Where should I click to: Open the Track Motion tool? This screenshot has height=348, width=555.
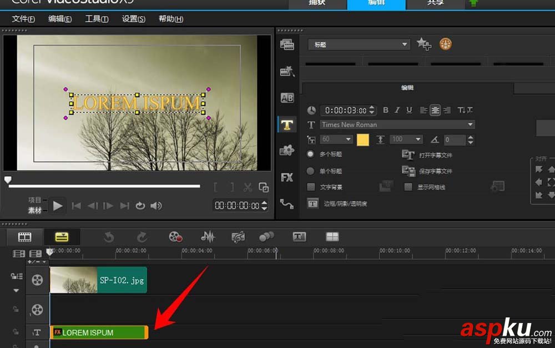(266, 237)
